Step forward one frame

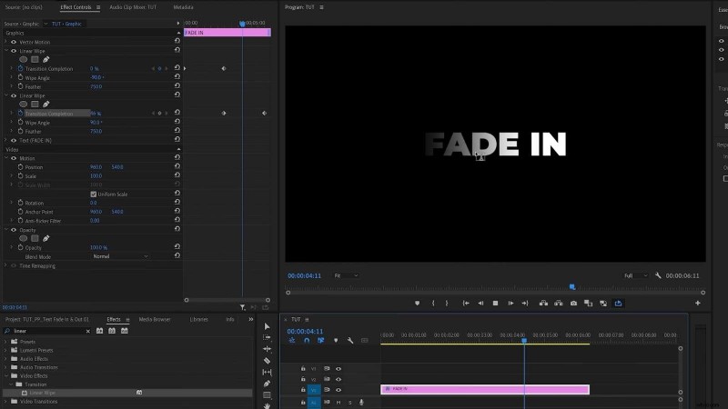pyautogui.click(x=511, y=304)
